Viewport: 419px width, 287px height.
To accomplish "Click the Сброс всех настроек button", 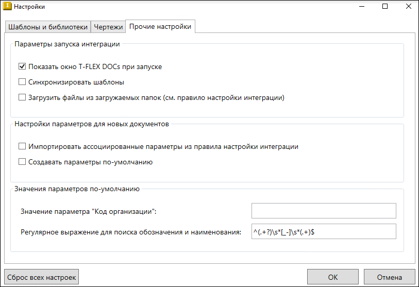I will click(41, 277).
